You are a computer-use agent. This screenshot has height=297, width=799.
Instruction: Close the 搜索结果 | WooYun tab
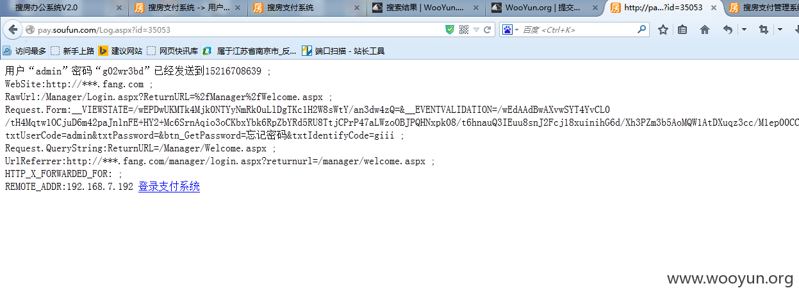click(477, 8)
